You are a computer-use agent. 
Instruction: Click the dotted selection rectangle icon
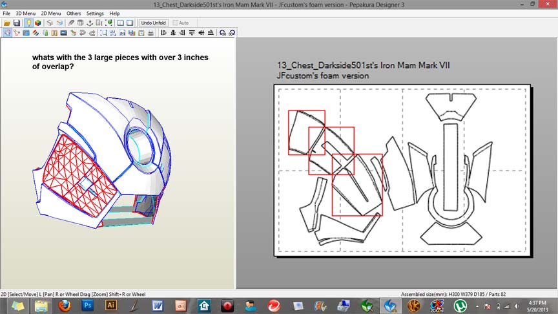click(103, 33)
